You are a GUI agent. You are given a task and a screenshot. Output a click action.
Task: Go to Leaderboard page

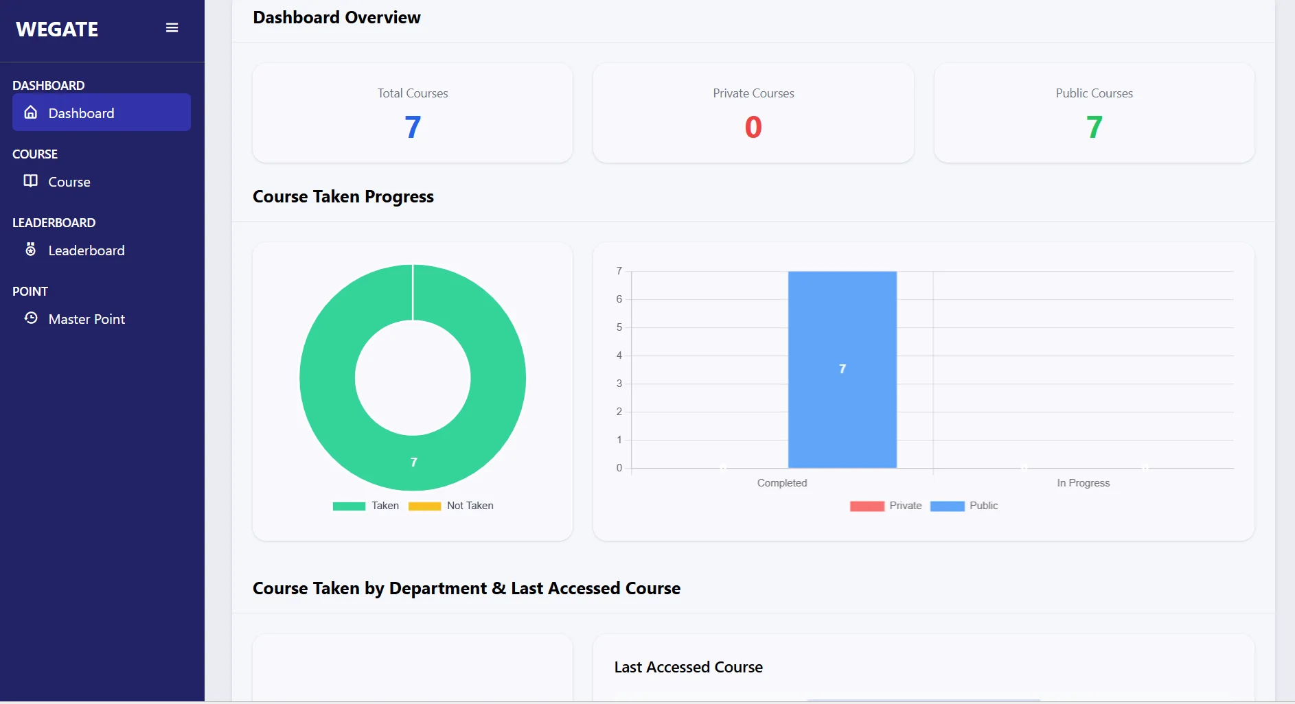pyautogui.click(x=87, y=250)
